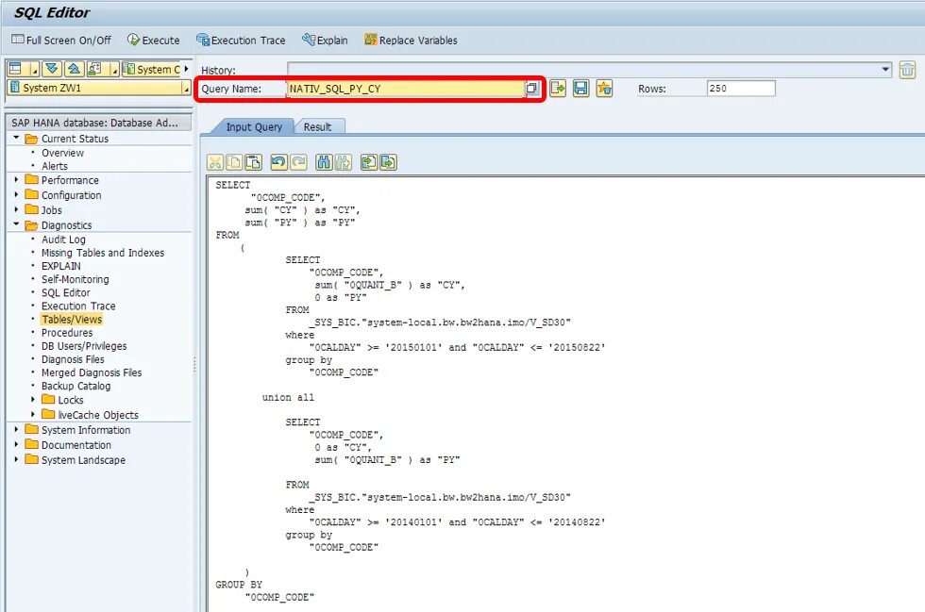
Task: Open Merged Diagnosis Files tree item
Action: [x=92, y=372]
